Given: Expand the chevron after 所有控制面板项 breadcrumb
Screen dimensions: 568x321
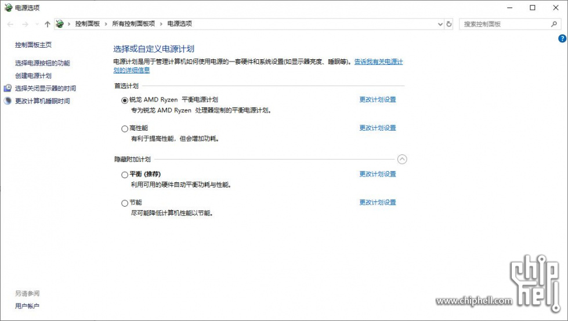Looking at the screenshot, I should pyautogui.click(x=161, y=24).
